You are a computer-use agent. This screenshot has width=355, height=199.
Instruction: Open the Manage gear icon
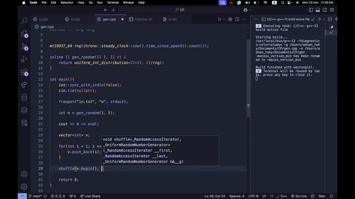click(24, 187)
